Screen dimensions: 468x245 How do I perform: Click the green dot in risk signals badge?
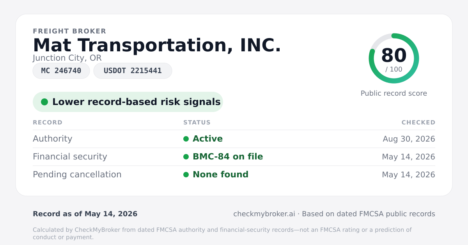44,102
